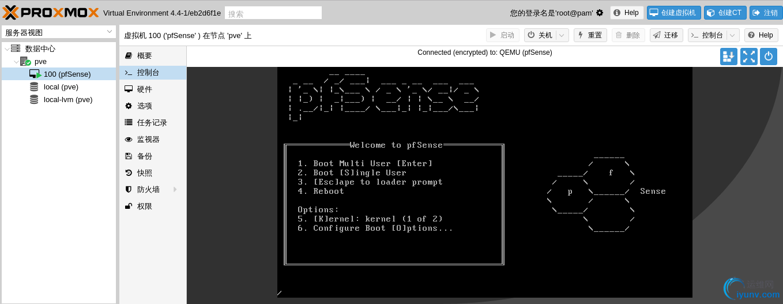Open the 快照 snapshots tab
This screenshot has height=304, width=783.
pos(153,173)
